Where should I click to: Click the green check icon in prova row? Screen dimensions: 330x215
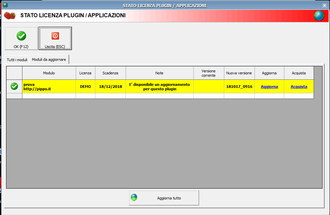(x=14, y=86)
